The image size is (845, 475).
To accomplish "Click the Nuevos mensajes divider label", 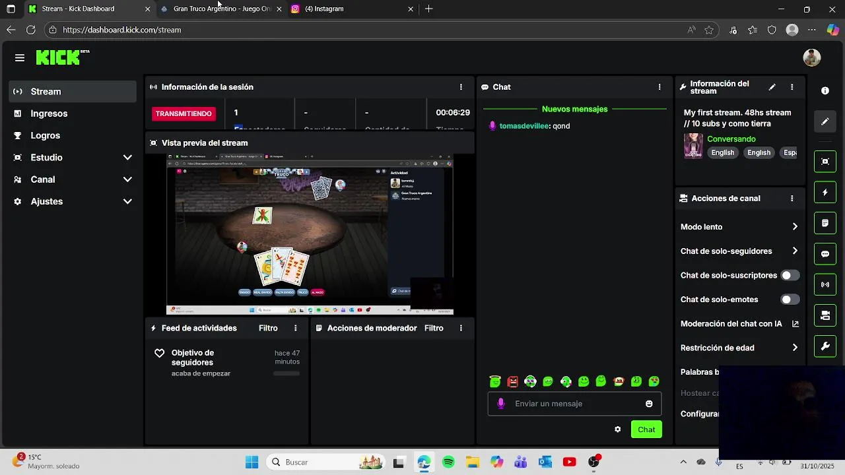I will tap(575, 109).
